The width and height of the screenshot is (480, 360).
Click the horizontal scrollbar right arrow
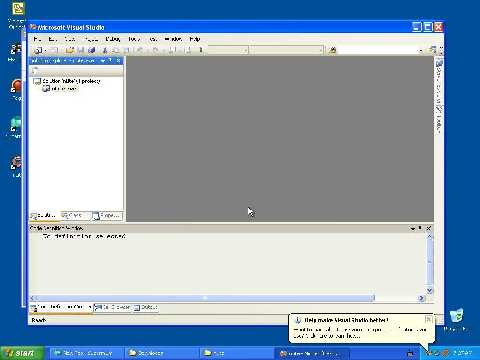pyautogui.click(x=421, y=298)
